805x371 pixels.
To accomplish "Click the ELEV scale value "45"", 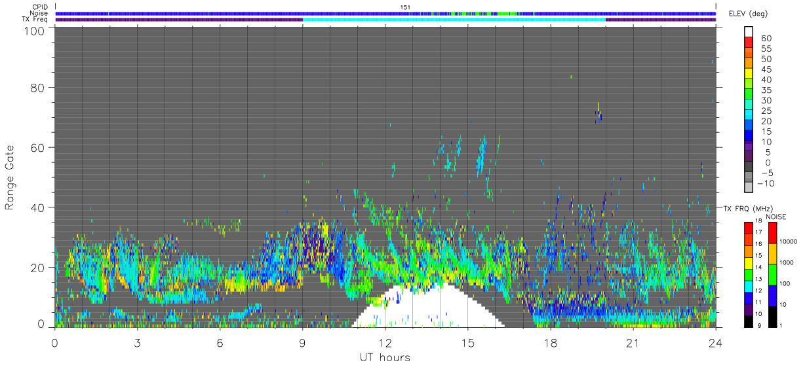I will [x=766, y=69].
